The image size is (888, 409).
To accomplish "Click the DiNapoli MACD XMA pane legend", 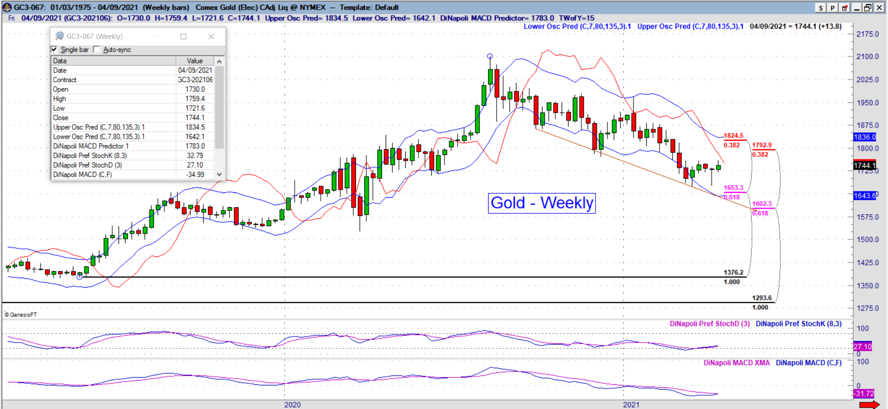I will [736, 363].
